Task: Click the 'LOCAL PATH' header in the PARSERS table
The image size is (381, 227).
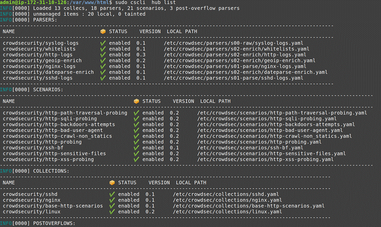Action: tap(182, 32)
